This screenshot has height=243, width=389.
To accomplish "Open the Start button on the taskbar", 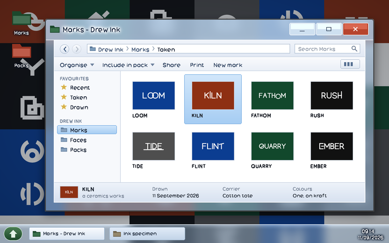I will [13, 234].
